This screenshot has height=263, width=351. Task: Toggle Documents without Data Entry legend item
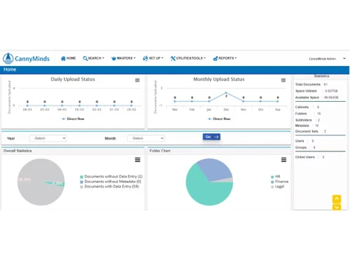click(x=111, y=177)
